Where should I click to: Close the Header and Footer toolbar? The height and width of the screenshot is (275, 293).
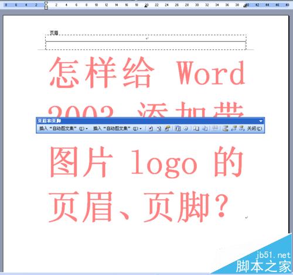coord(254,128)
